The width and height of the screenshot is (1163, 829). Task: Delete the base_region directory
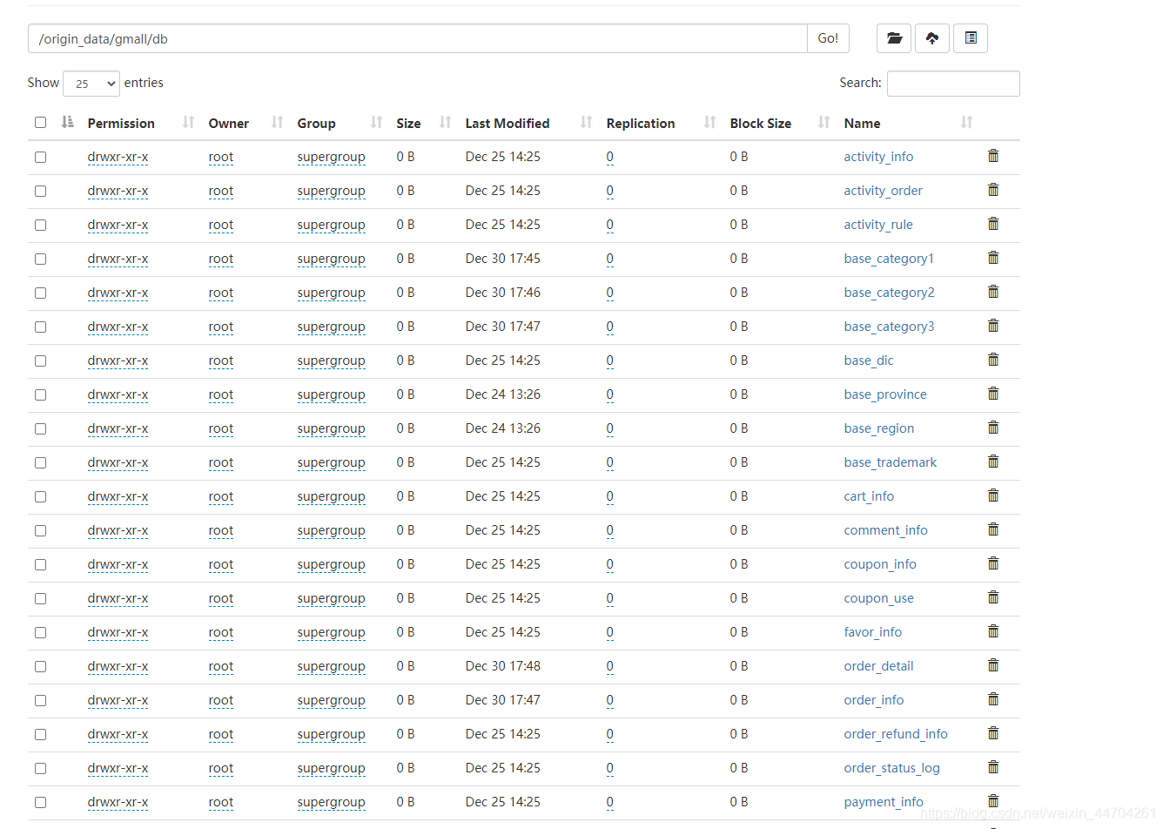click(993, 428)
